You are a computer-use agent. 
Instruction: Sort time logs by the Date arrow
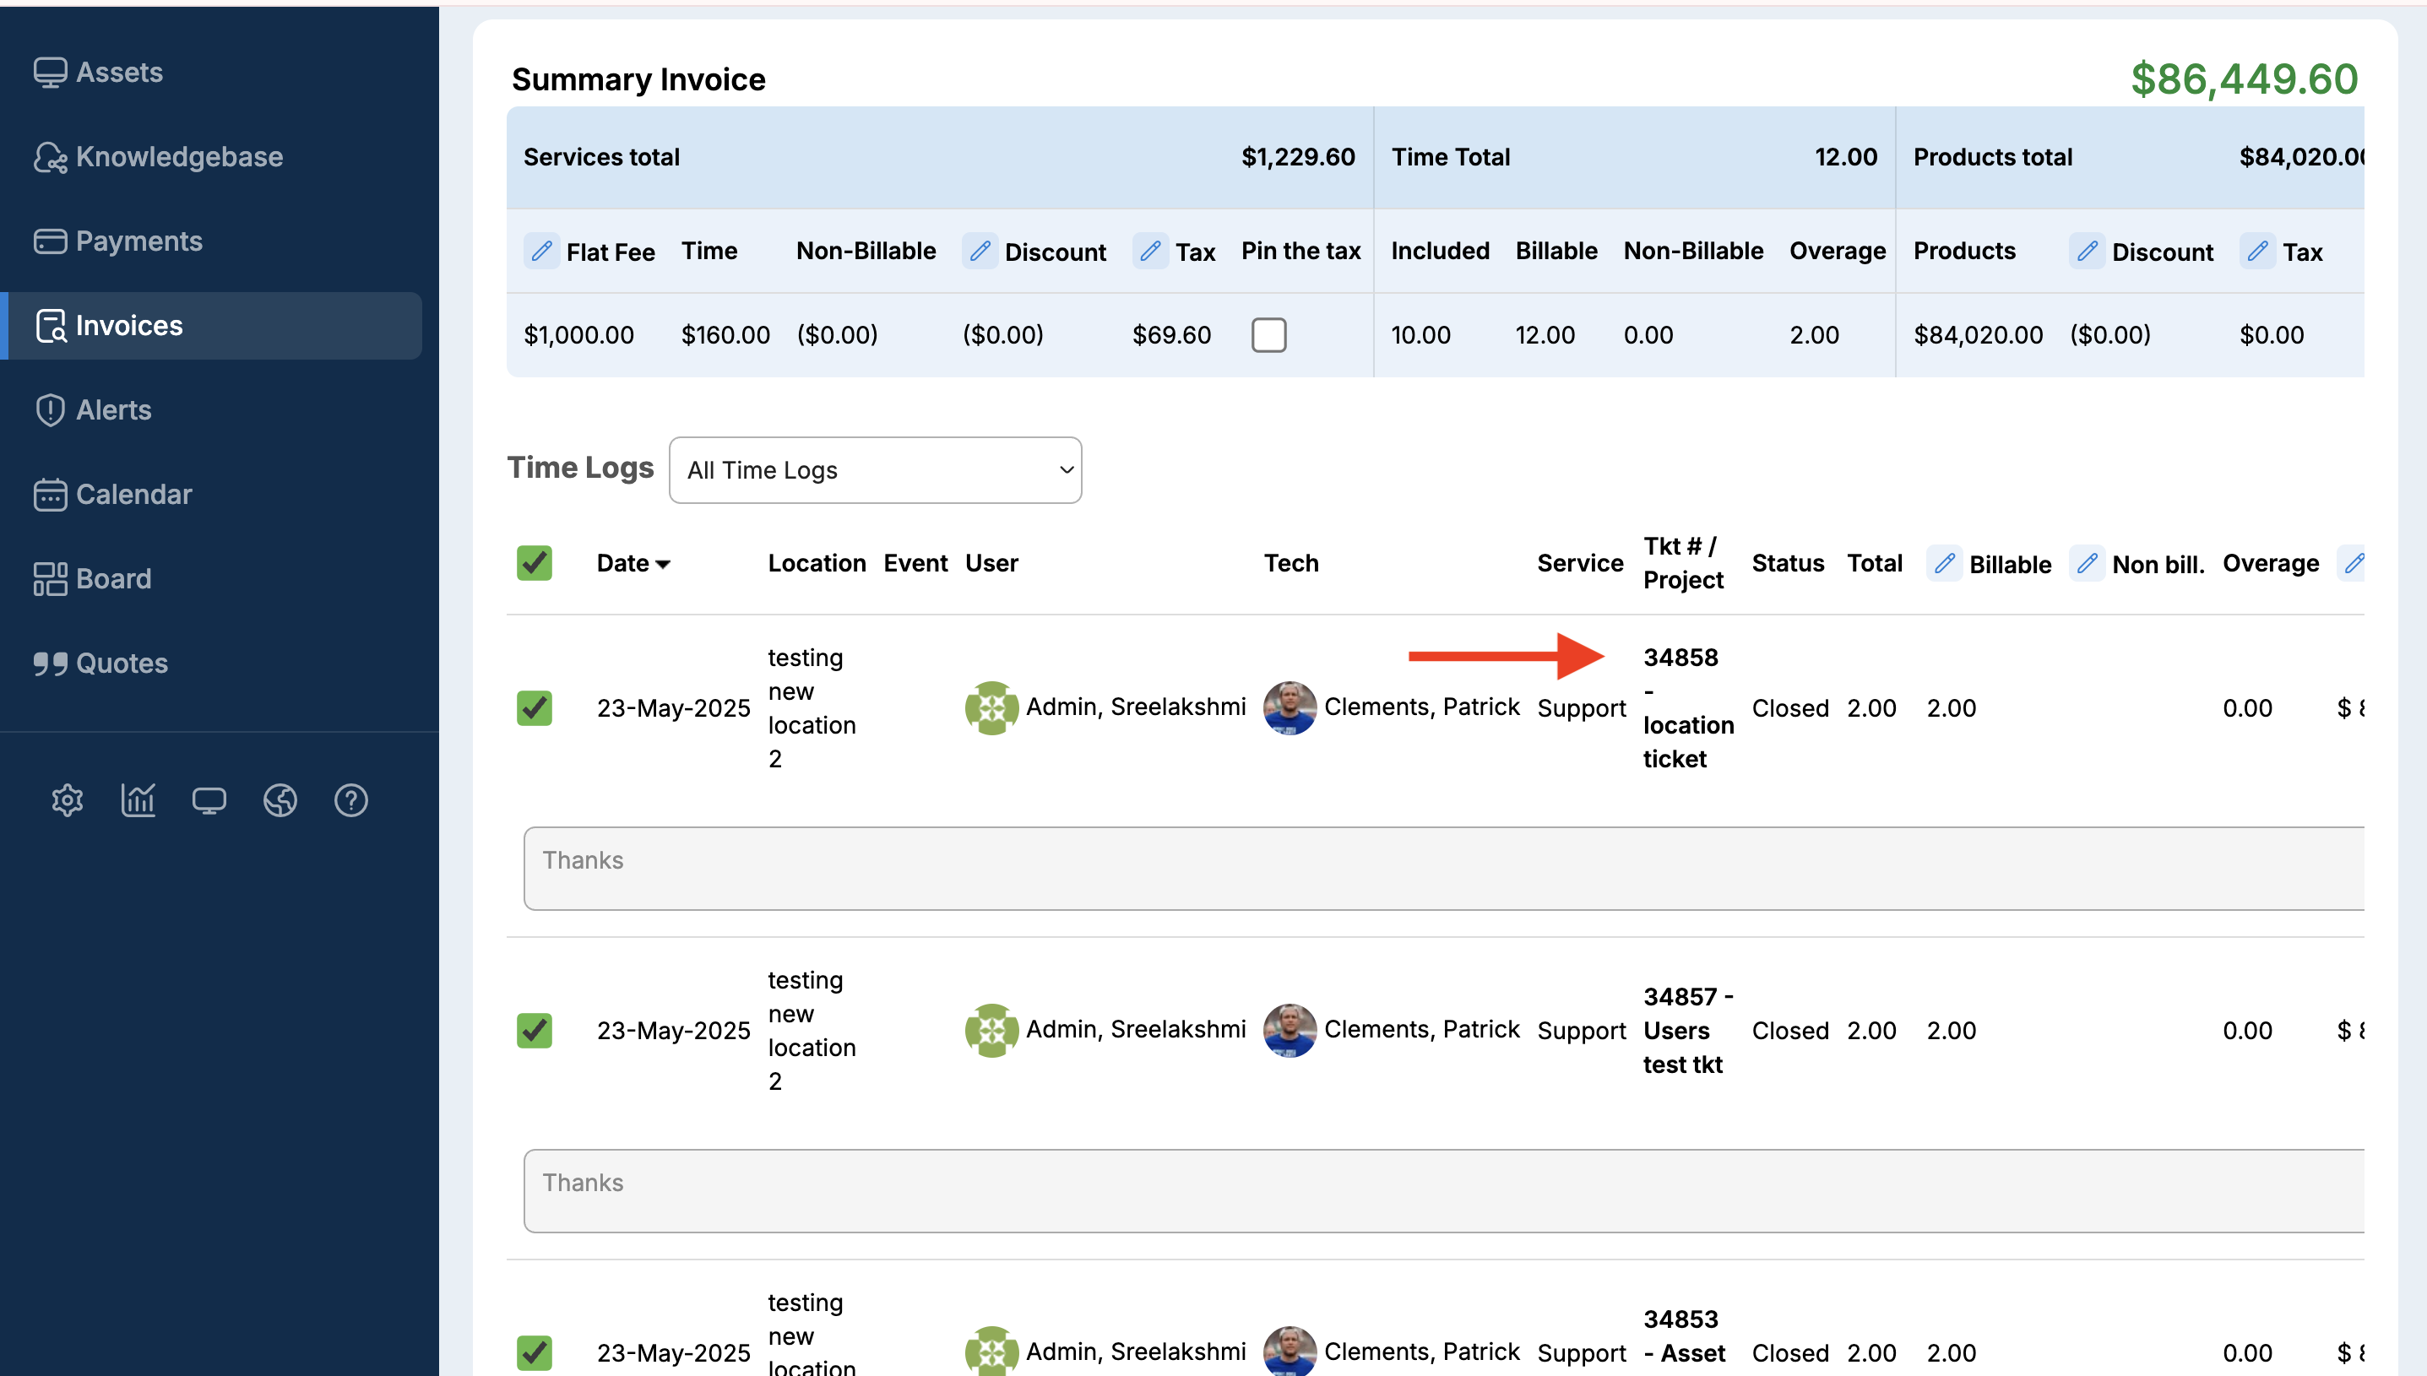pyautogui.click(x=664, y=564)
